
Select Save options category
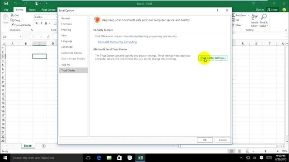[73, 36]
